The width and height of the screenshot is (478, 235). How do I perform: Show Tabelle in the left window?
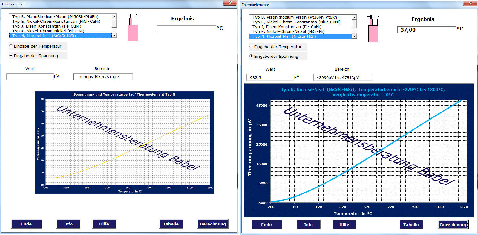click(x=171, y=224)
